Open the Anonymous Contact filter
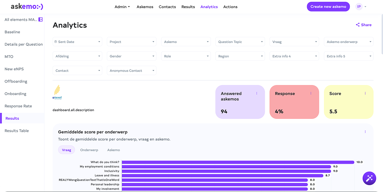 pyautogui.click(x=132, y=71)
